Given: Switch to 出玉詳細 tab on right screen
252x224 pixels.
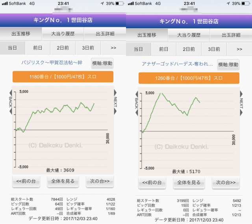Looking at the screenshot, I should tap(231, 35).
